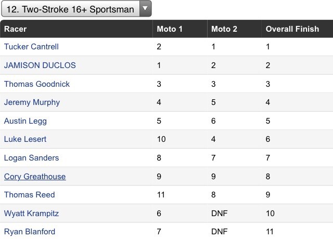
Task: Open JAMISON DUCLOS racer link
Action: (x=40, y=65)
